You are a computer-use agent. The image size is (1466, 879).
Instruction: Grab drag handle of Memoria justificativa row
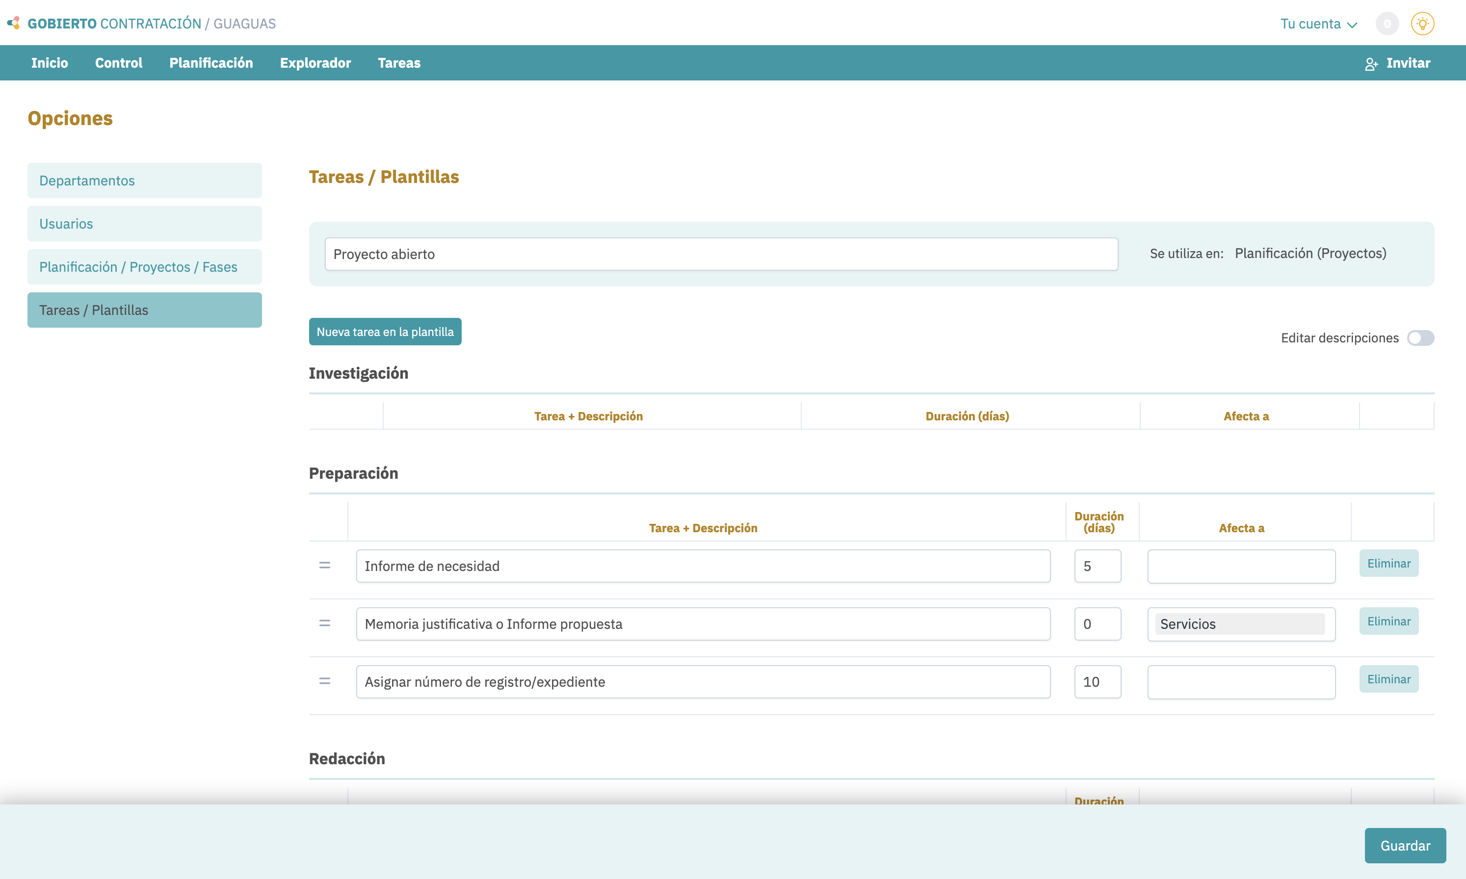click(x=325, y=623)
